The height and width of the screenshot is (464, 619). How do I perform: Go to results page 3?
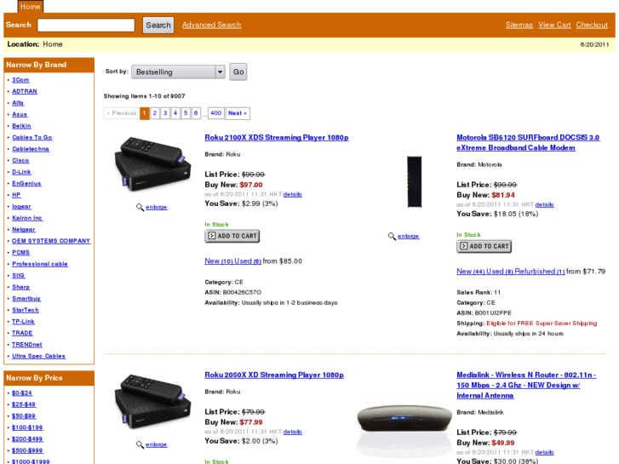(165, 113)
